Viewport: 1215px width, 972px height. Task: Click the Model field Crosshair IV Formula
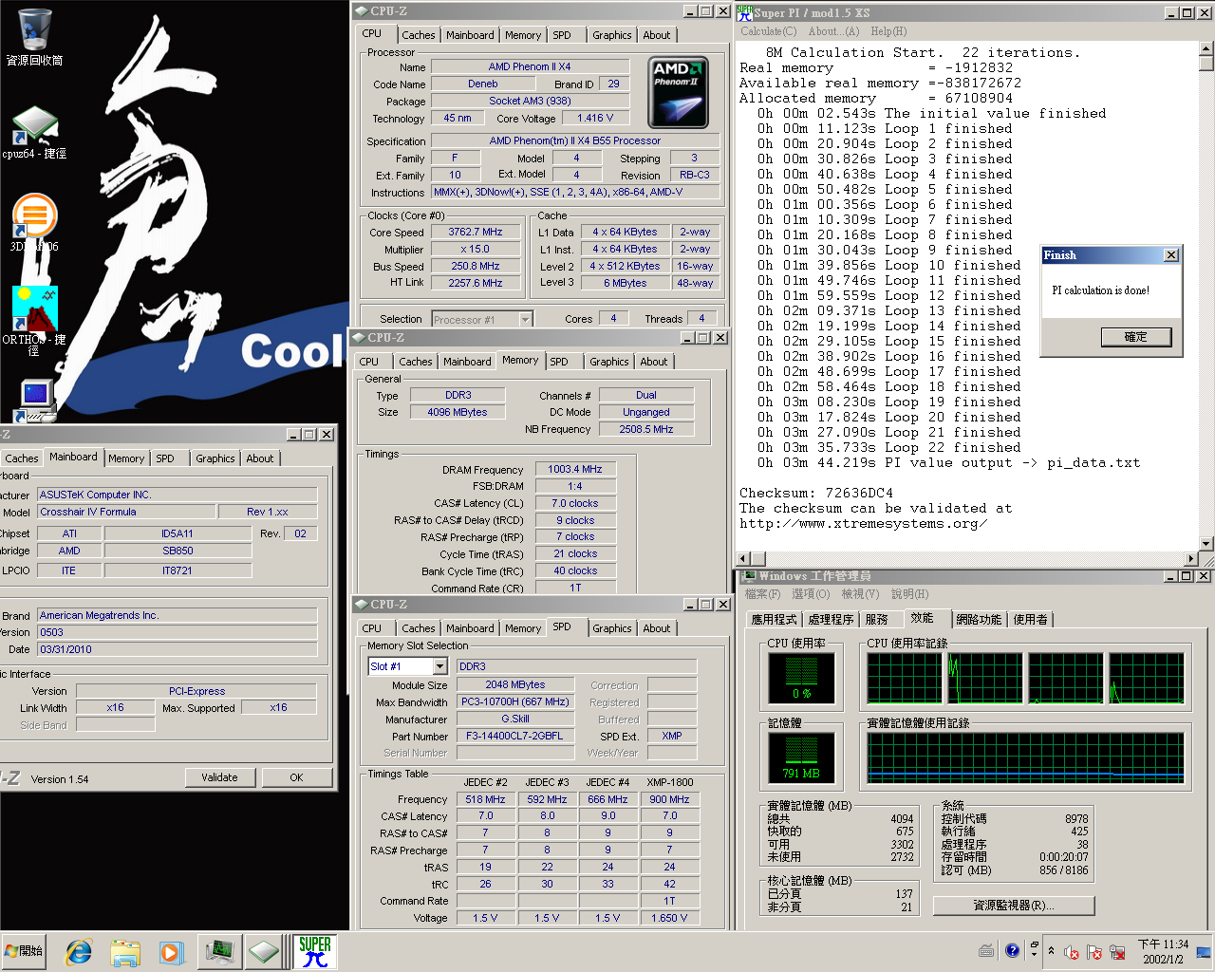[x=126, y=512]
